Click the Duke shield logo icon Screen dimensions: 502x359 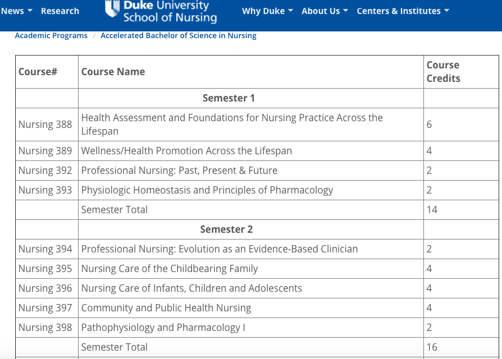coord(112,8)
